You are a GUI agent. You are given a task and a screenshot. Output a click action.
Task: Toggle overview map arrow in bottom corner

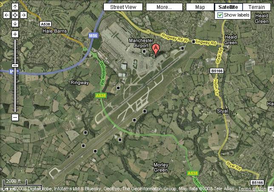tap(271, 189)
